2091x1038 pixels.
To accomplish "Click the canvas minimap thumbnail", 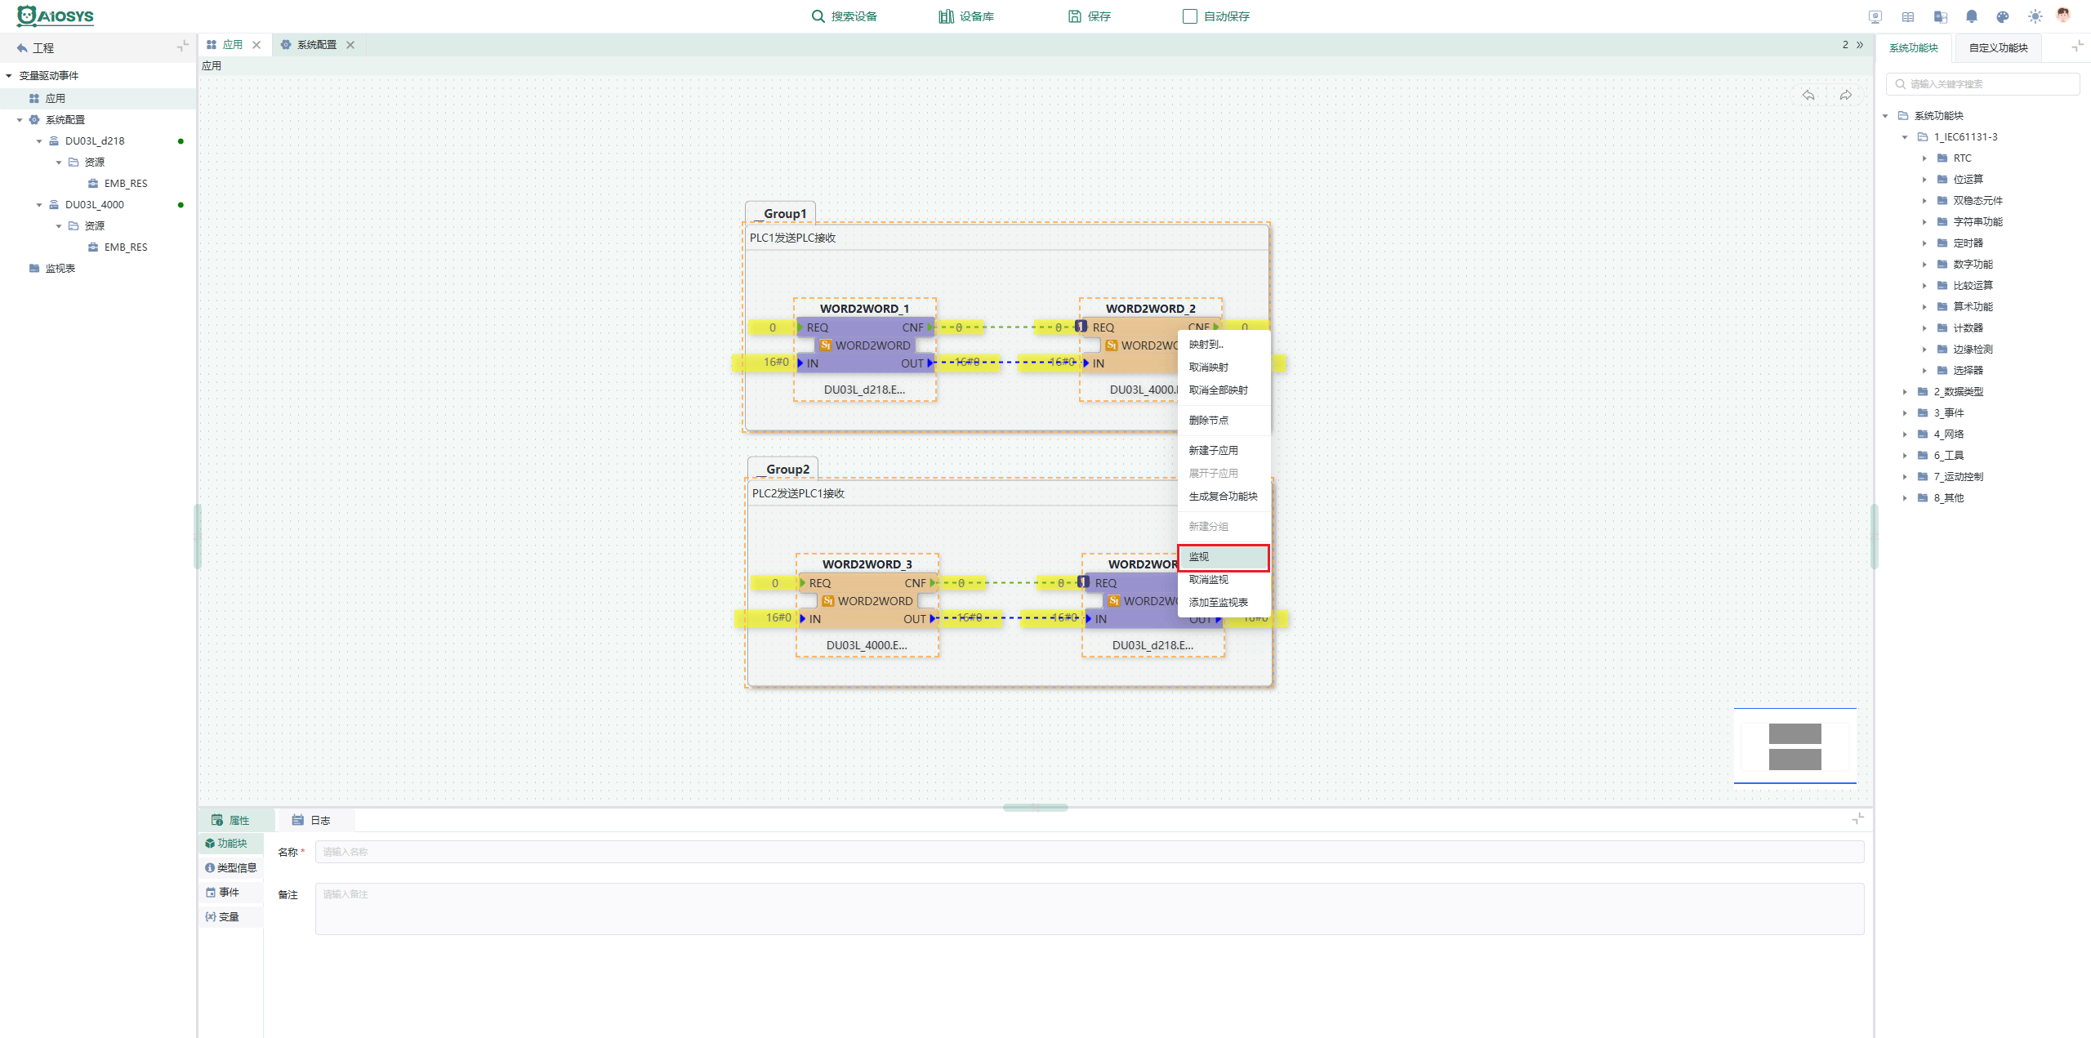I will click(x=1795, y=746).
